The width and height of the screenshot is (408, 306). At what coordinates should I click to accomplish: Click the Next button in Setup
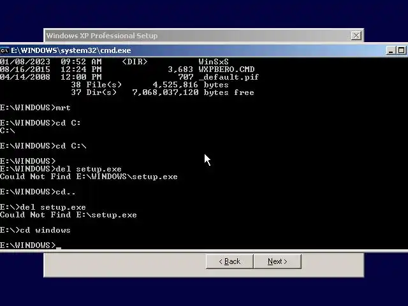tap(277, 261)
